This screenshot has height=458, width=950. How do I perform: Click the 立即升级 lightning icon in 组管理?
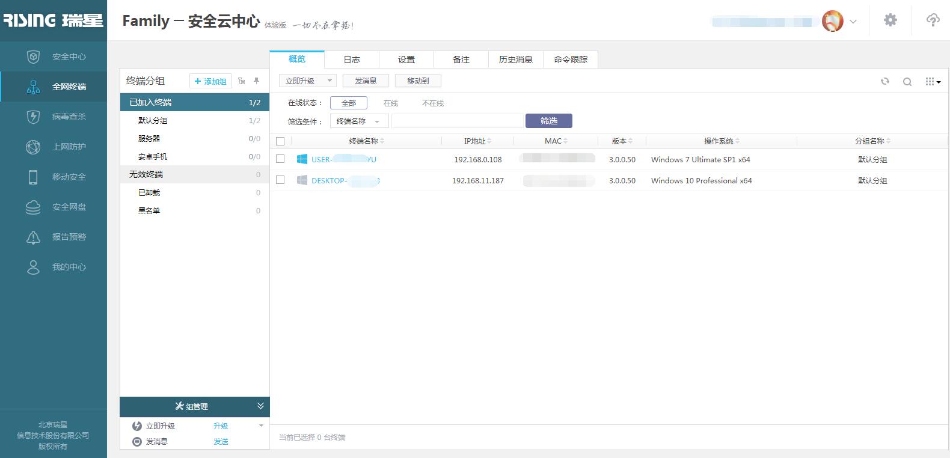[137, 426]
